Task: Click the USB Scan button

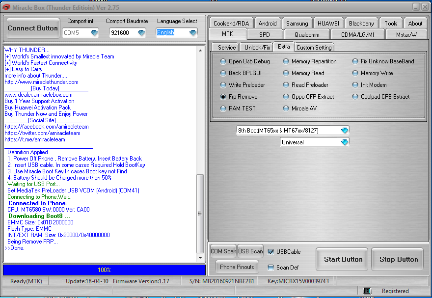Action: click(x=250, y=251)
